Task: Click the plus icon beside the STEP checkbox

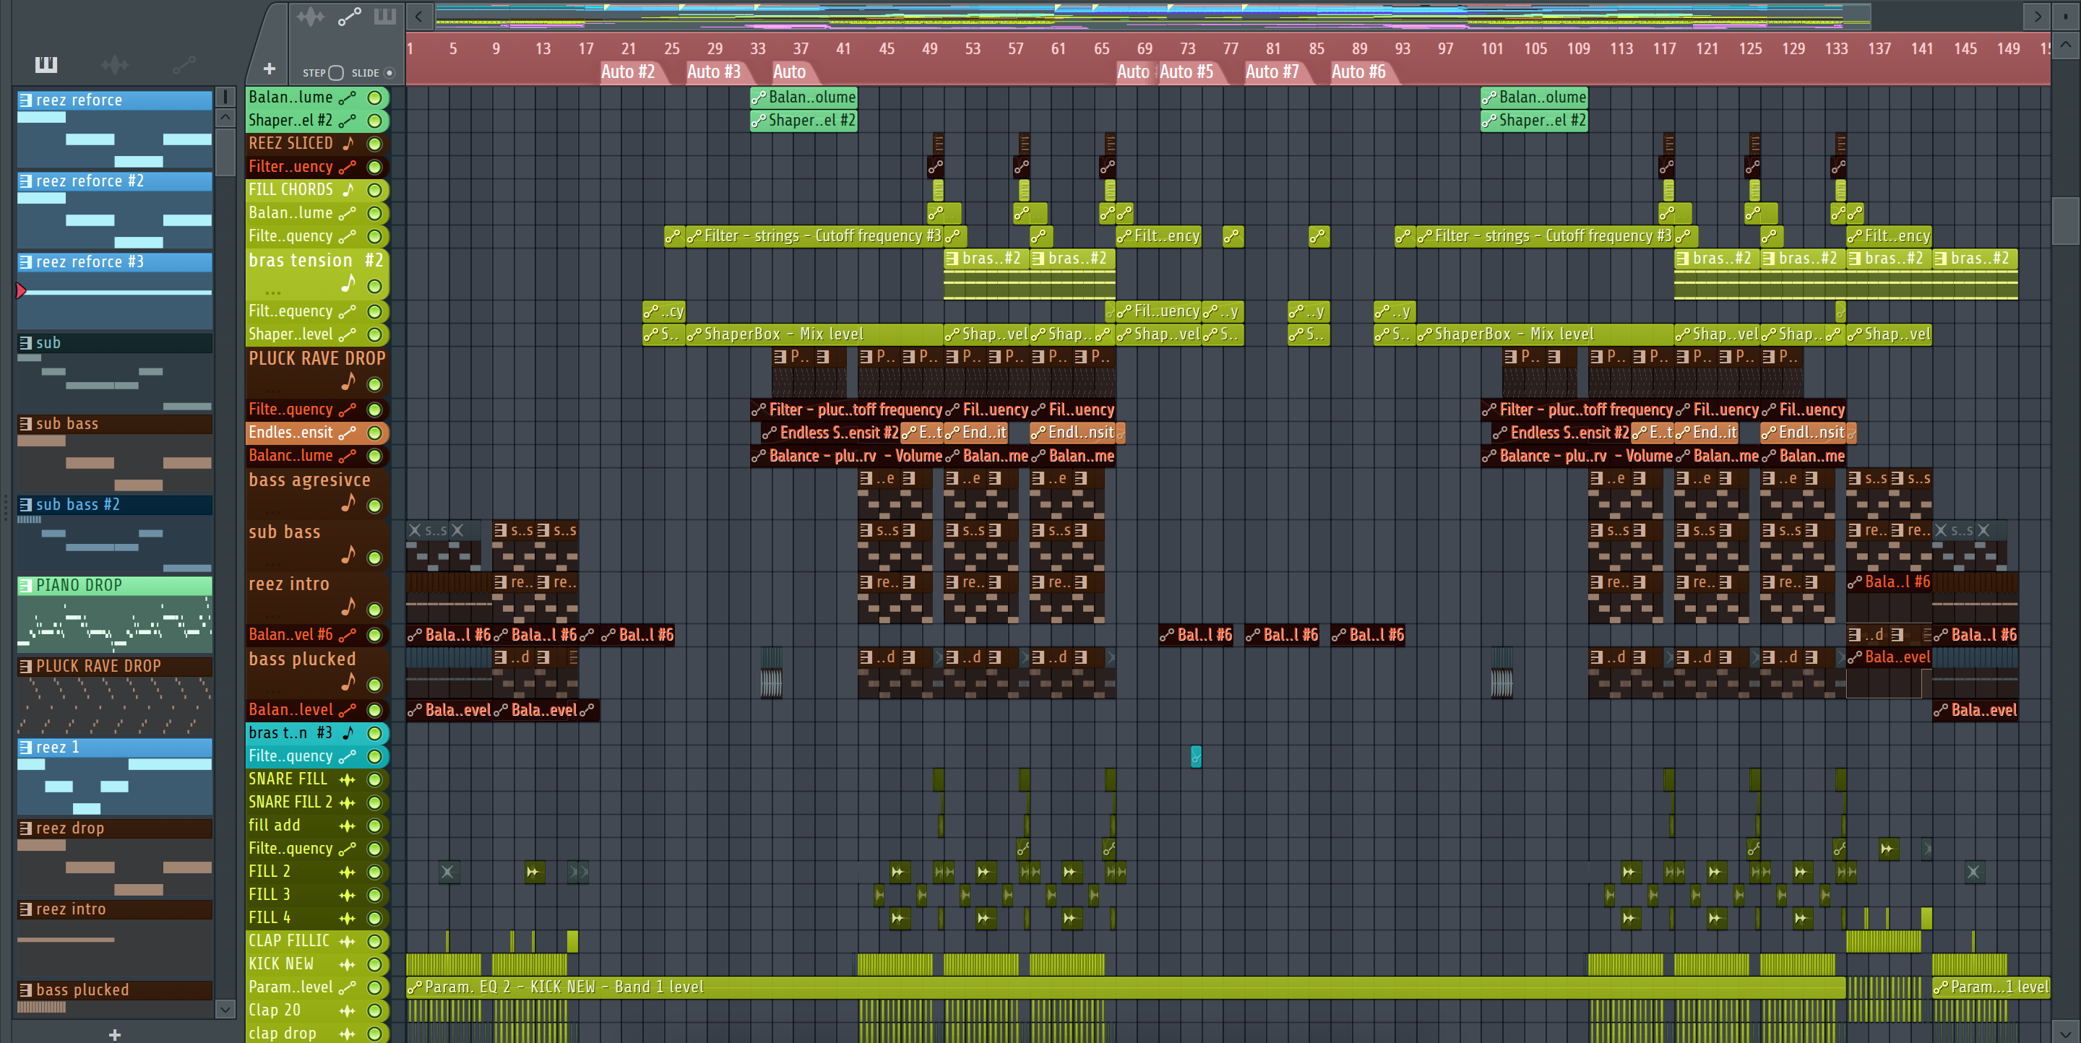Action: pos(270,69)
